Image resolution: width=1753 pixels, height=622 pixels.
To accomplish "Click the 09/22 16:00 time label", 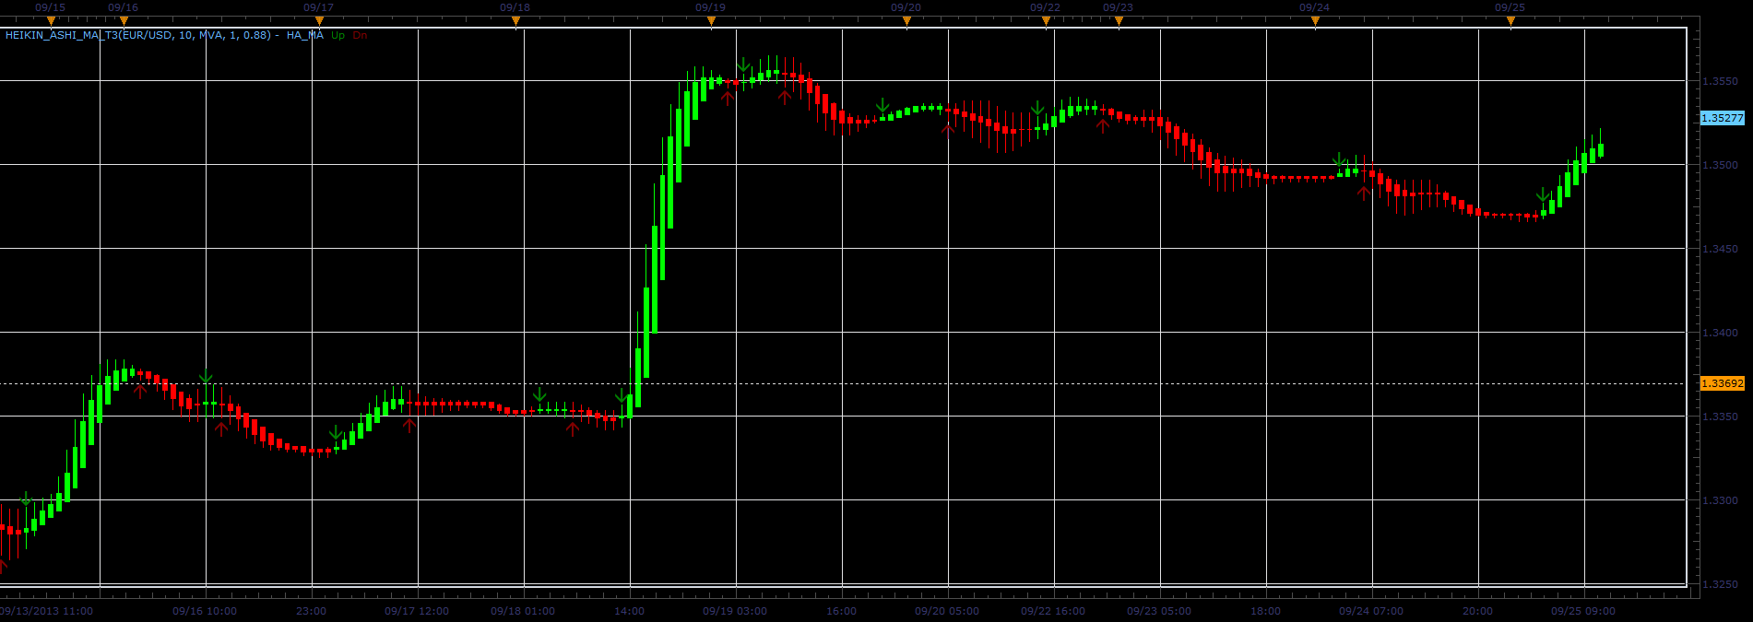I will (1053, 611).
